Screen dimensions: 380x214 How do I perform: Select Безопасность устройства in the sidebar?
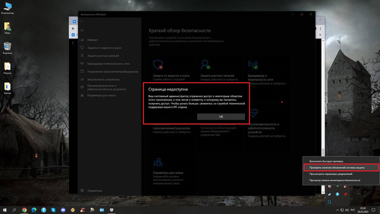tap(103, 80)
